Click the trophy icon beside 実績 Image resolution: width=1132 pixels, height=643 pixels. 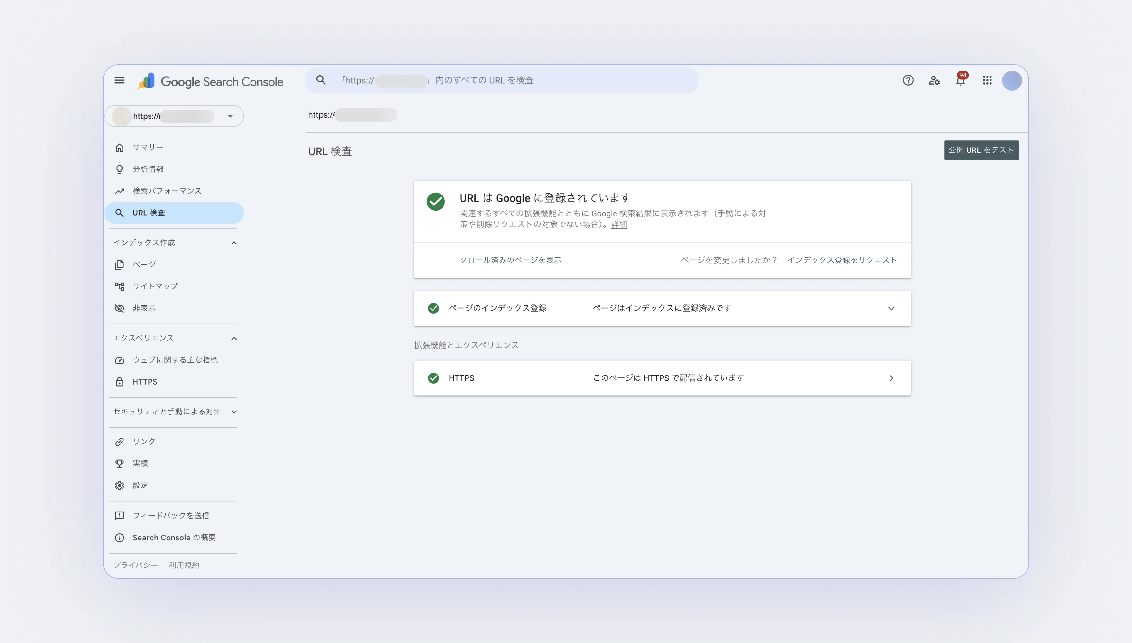(x=119, y=464)
